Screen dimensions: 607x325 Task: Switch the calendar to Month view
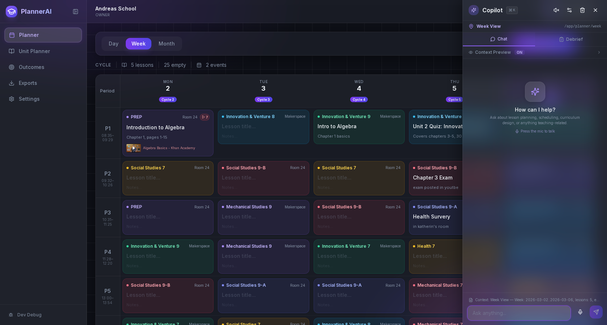167,44
